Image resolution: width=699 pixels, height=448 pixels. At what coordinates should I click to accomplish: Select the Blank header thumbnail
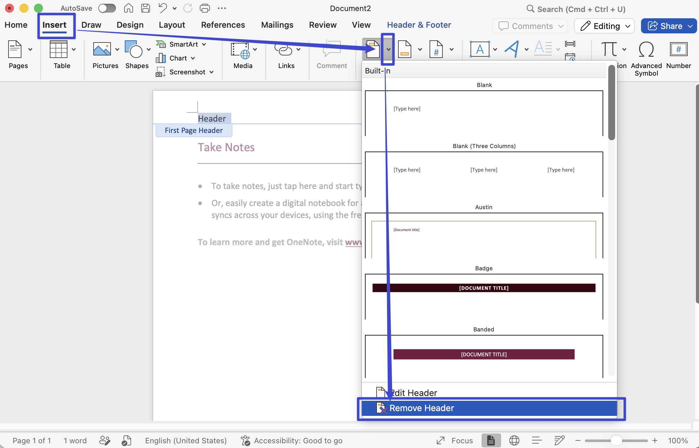click(484, 113)
